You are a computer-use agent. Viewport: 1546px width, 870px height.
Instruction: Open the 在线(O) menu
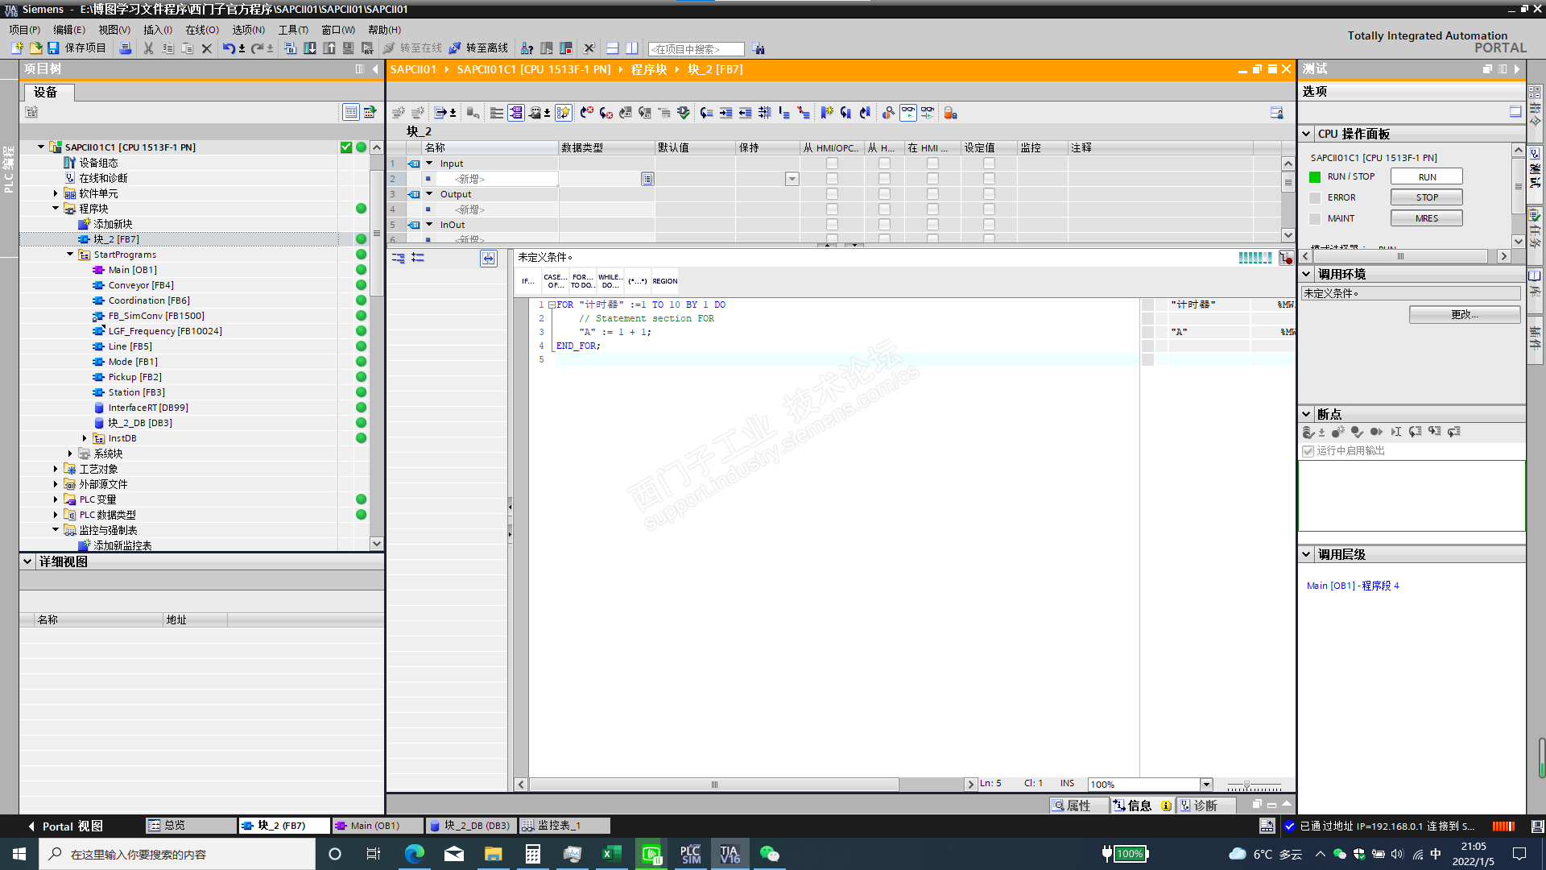201,30
